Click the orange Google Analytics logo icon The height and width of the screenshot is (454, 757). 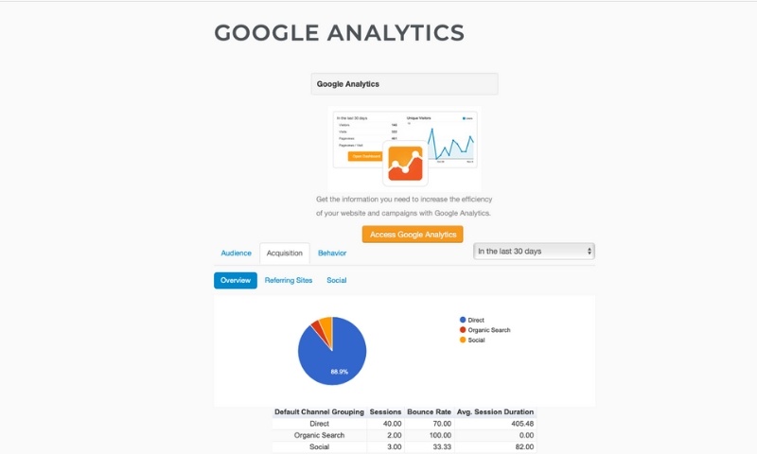click(x=405, y=163)
